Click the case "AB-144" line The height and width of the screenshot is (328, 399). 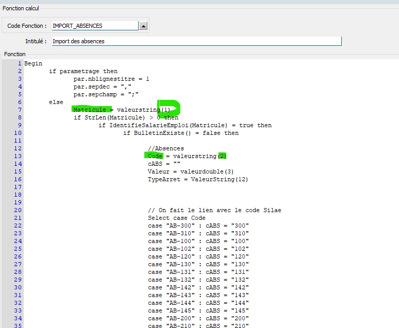pyautogui.click(x=198, y=303)
